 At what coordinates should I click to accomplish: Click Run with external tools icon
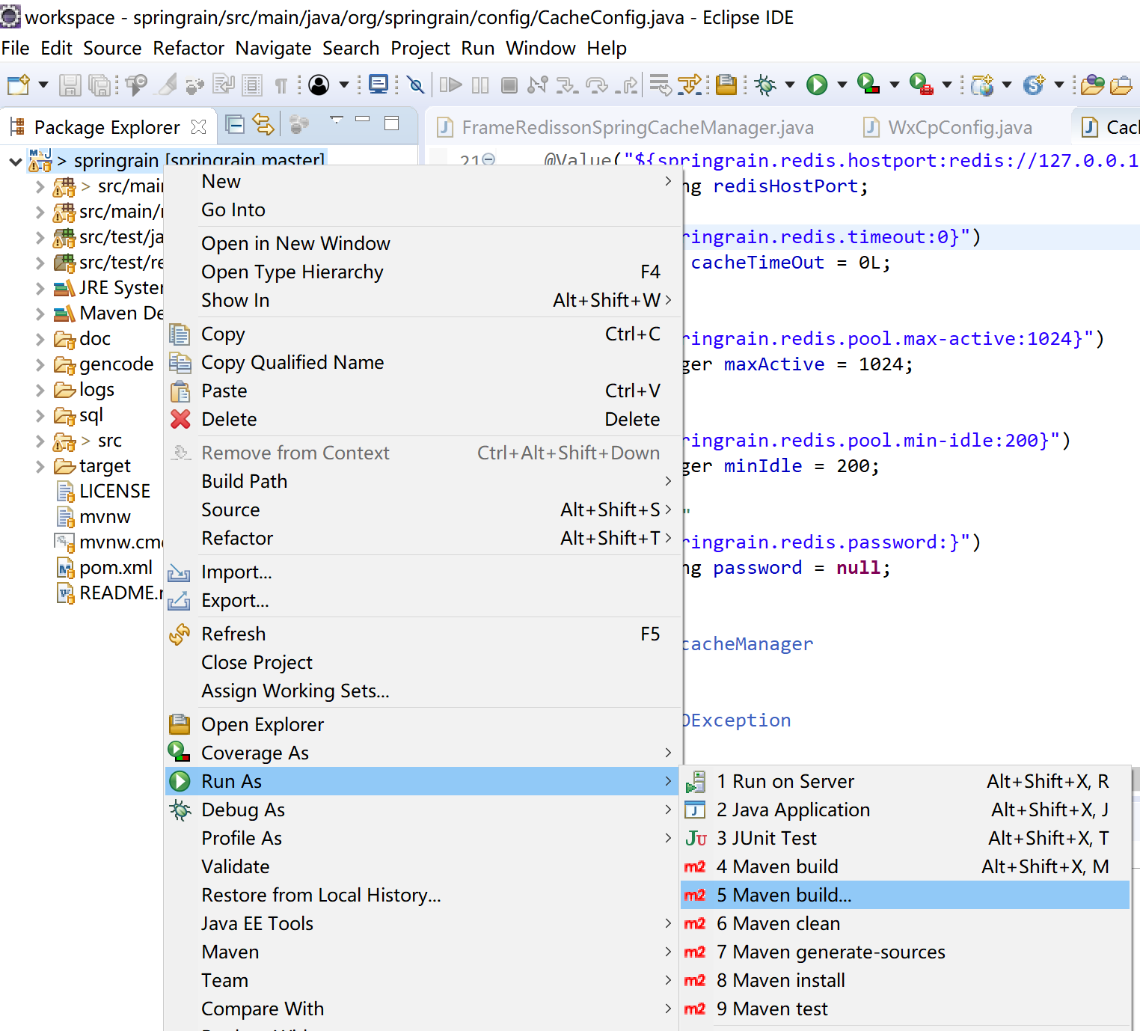pos(920,85)
